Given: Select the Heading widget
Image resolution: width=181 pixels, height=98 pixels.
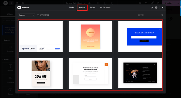Looking at the screenshot, I should 10,68.
